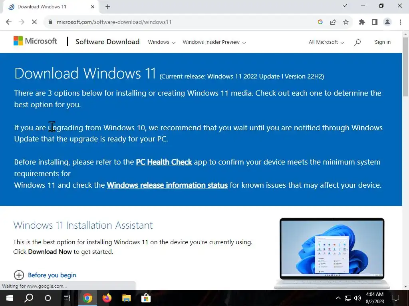Click the Microsoft logo
Image resolution: width=409 pixels, height=306 pixels.
click(35, 41)
